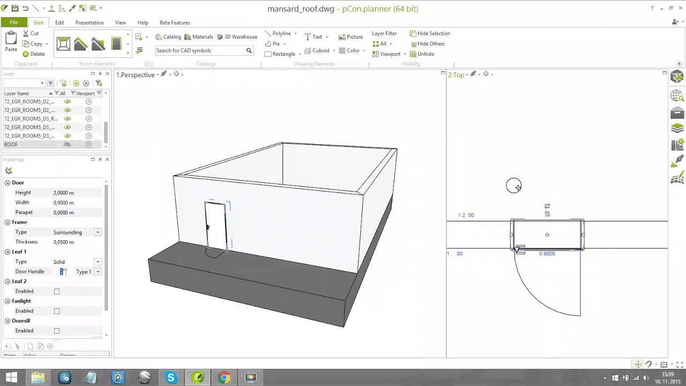This screenshot has height=386, width=686.
Task: Delete layer with the circled X icon
Action: pyautogui.click(x=86, y=83)
